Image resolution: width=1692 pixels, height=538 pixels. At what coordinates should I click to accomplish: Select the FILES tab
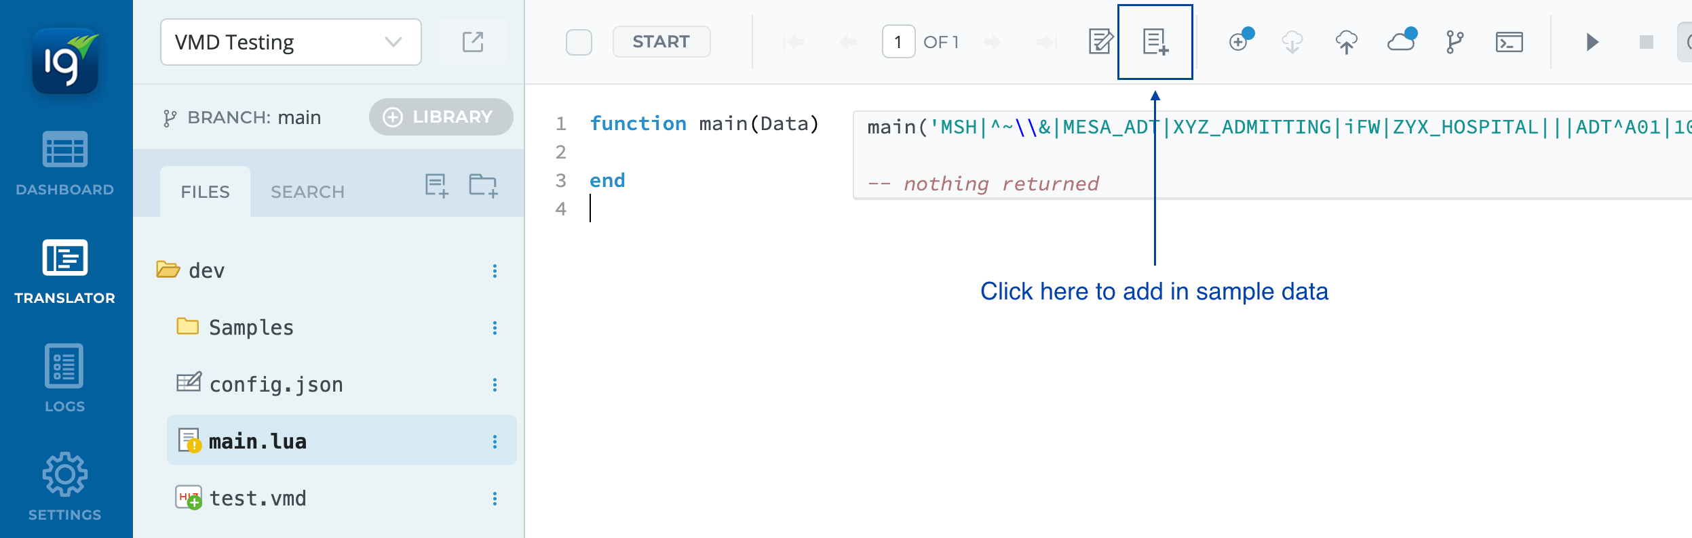[x=205, y=192]
